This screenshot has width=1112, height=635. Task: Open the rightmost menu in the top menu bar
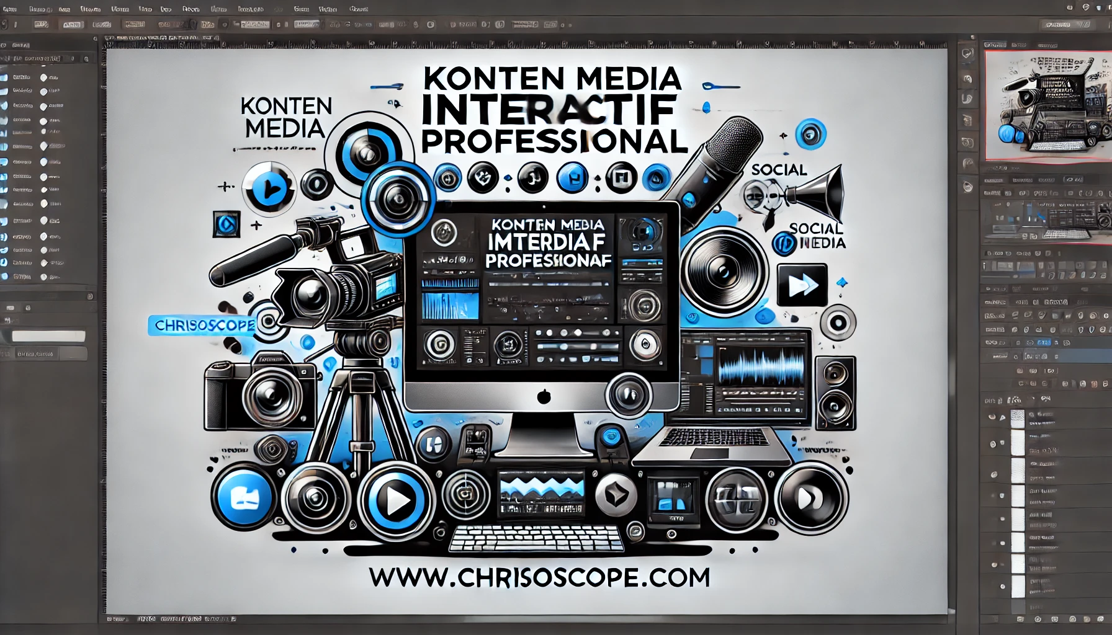click(x=357, y=9)
